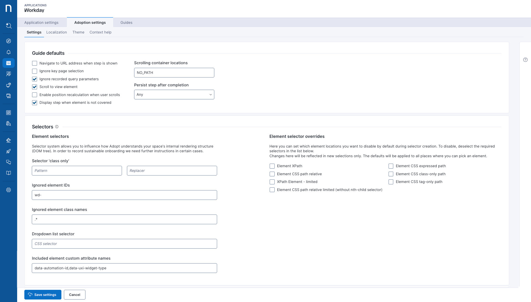Viewport: 531px width, 302px height.
Task: Open the window with pencil icon
Action: [9, 96]
